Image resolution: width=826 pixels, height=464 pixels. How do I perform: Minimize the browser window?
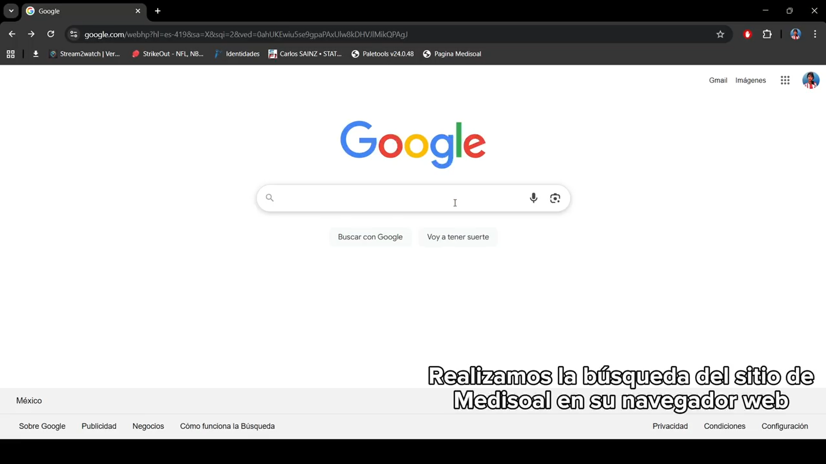coord(765,11)
